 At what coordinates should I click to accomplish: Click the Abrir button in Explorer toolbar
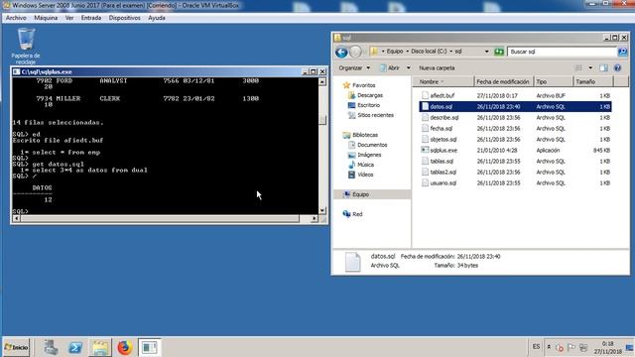coord(390,68)
